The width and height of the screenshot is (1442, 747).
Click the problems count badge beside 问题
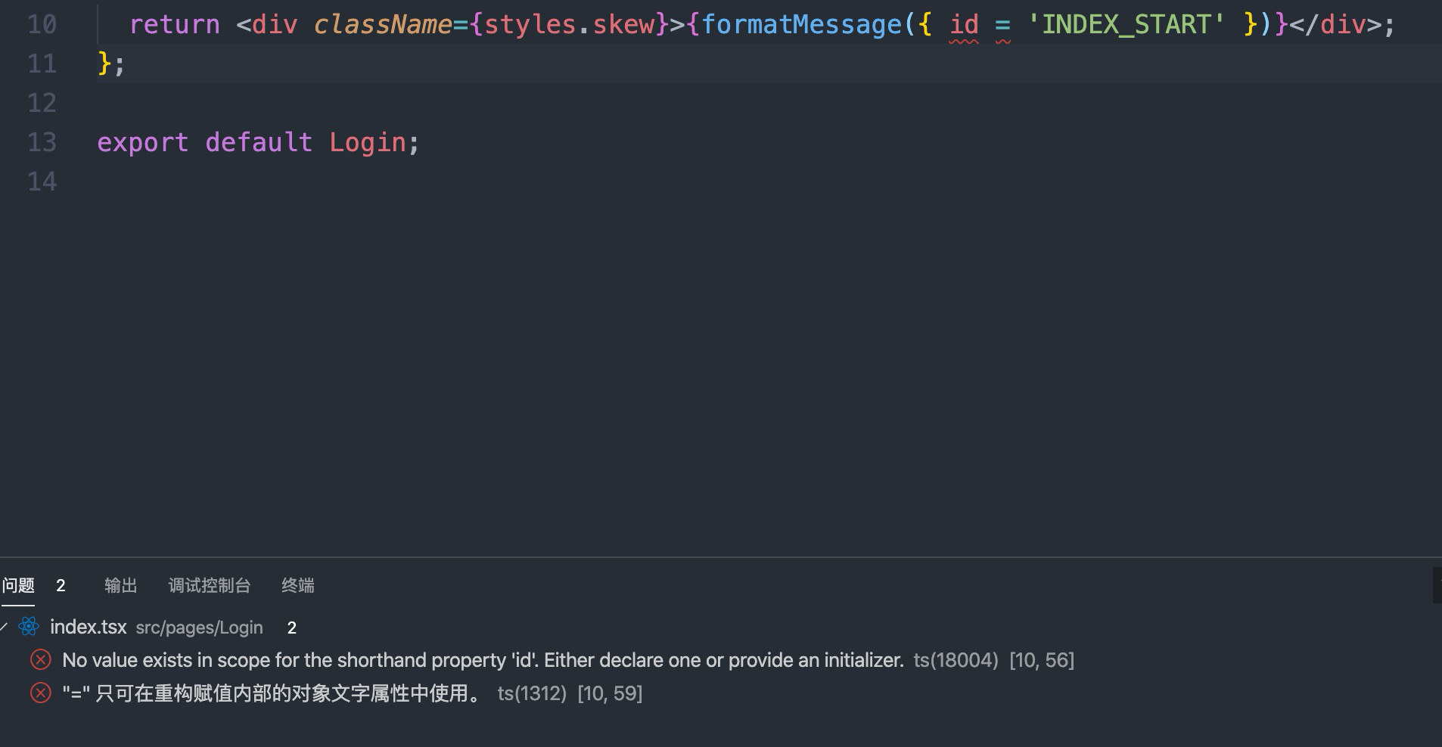tap(61, 584)
